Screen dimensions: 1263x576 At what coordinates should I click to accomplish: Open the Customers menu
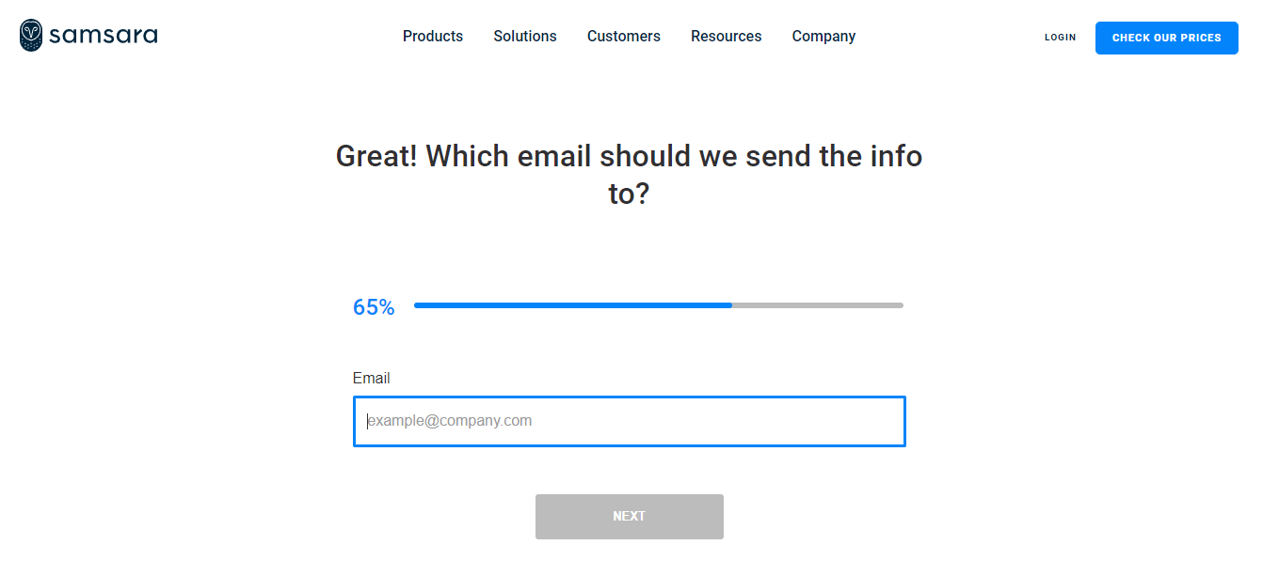pyautogui.click(x=624, y=37)
